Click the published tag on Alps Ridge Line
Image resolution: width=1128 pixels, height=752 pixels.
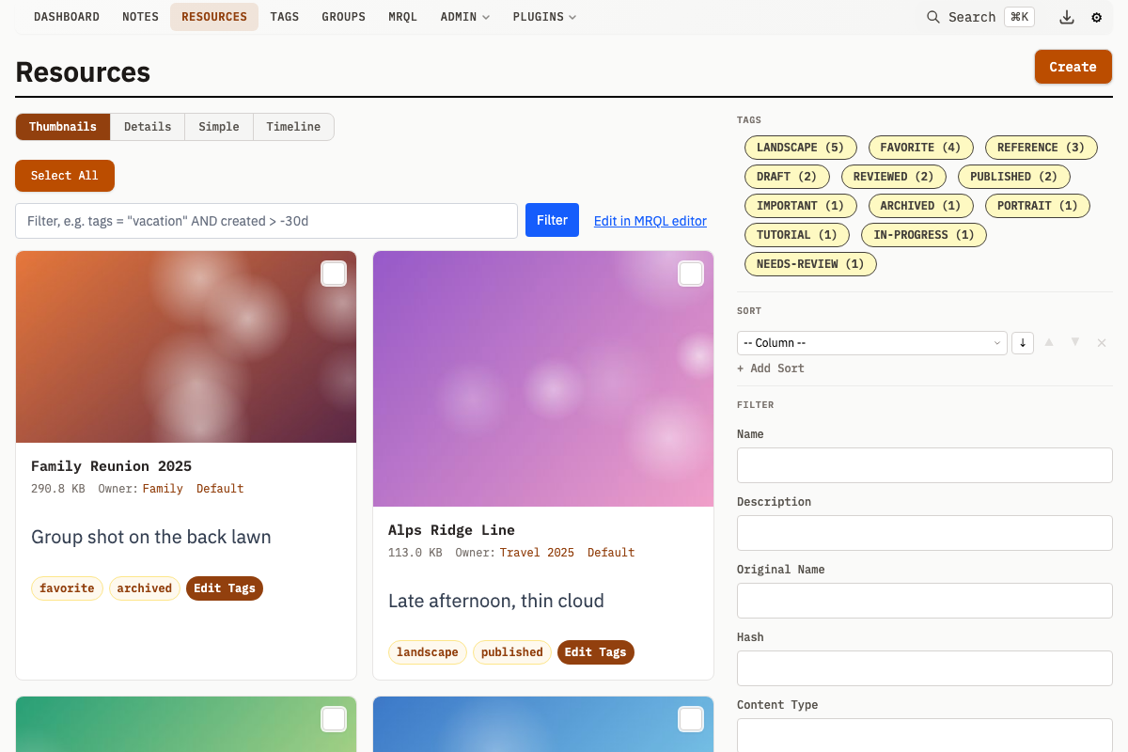512,652
